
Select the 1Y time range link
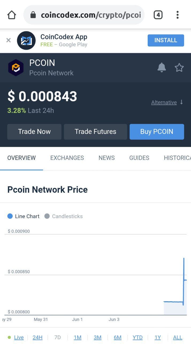point(158,337)
